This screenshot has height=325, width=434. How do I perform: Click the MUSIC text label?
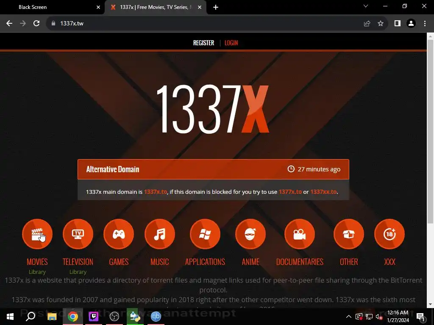(160, 262)
